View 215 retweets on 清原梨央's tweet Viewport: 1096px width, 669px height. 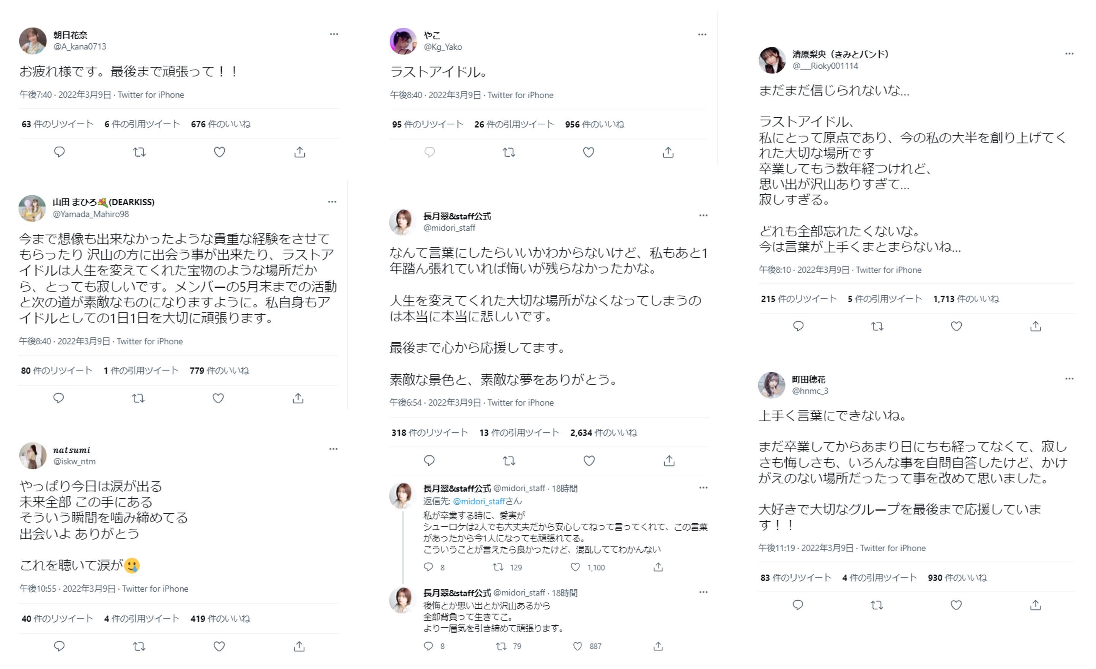coord(799,299)
